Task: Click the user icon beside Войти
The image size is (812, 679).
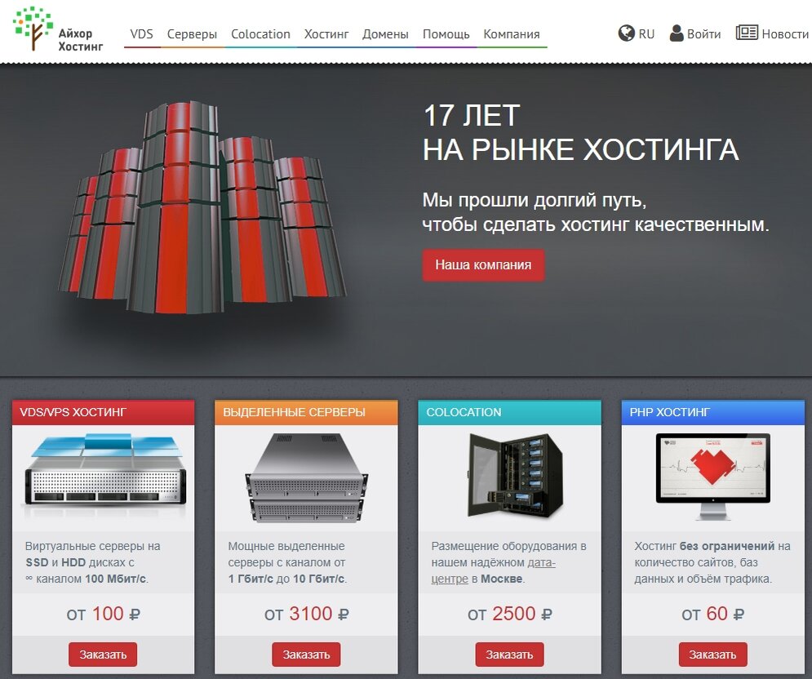Action: [677, 33]
